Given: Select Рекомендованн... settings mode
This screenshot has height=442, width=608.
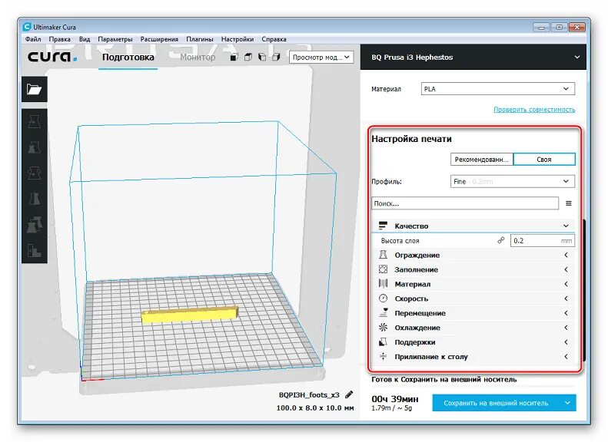Looking at the screenshot, I should tap(482, 160).
